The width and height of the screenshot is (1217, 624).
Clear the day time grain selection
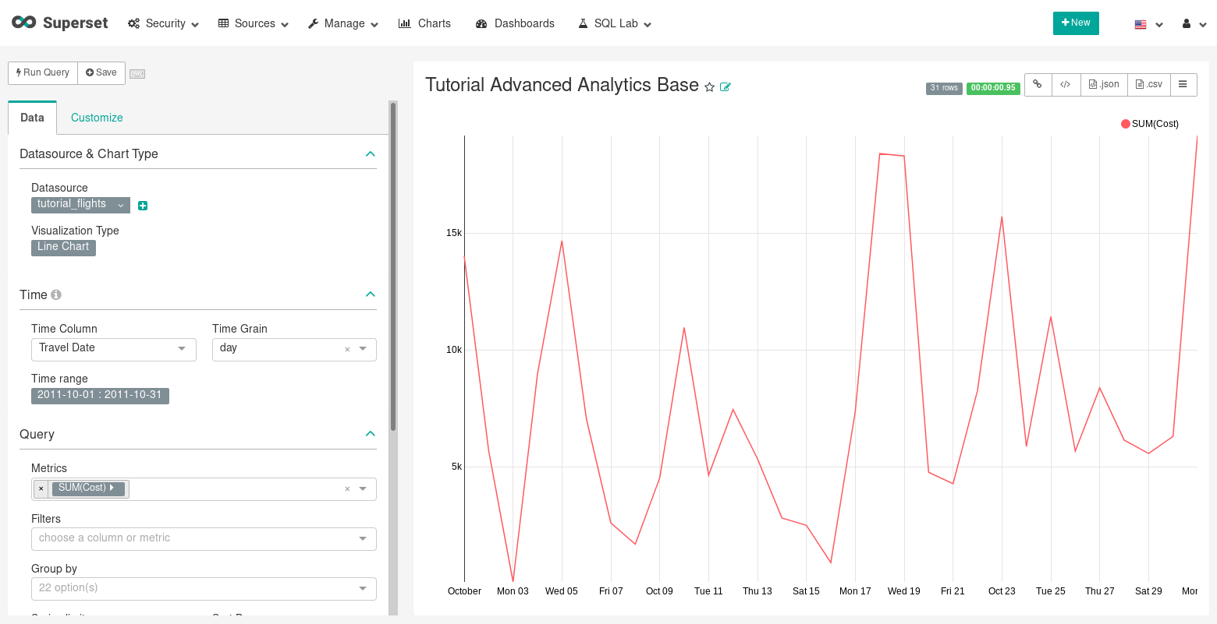pos(347,349)
